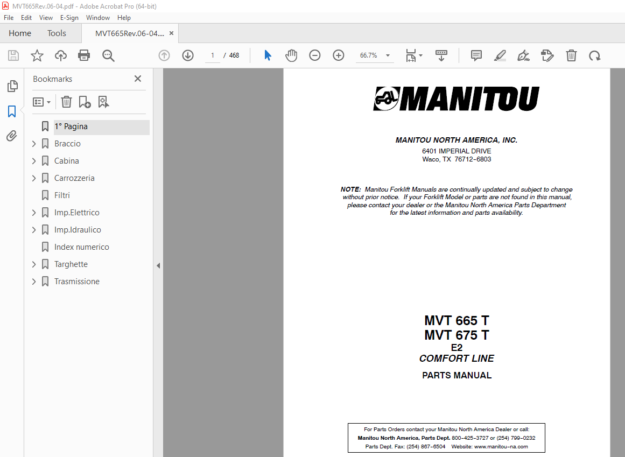The height and width of the screenshot is (457, 625).
Task: Select the Highlight text tool
Action: tap(500, 55)
